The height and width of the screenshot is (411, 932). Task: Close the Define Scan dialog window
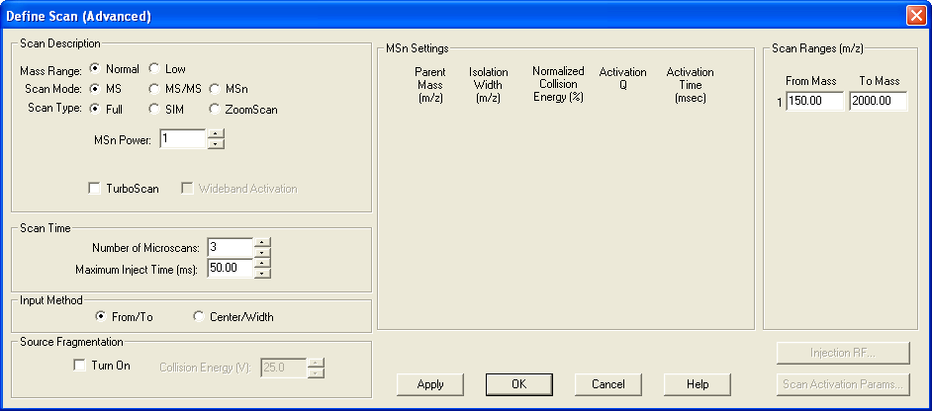(915, 16)
